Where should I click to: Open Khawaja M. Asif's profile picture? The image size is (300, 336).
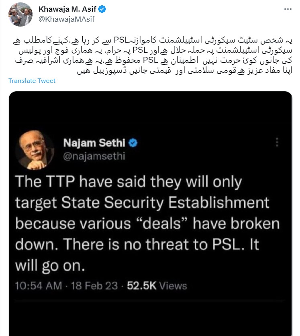20,14
